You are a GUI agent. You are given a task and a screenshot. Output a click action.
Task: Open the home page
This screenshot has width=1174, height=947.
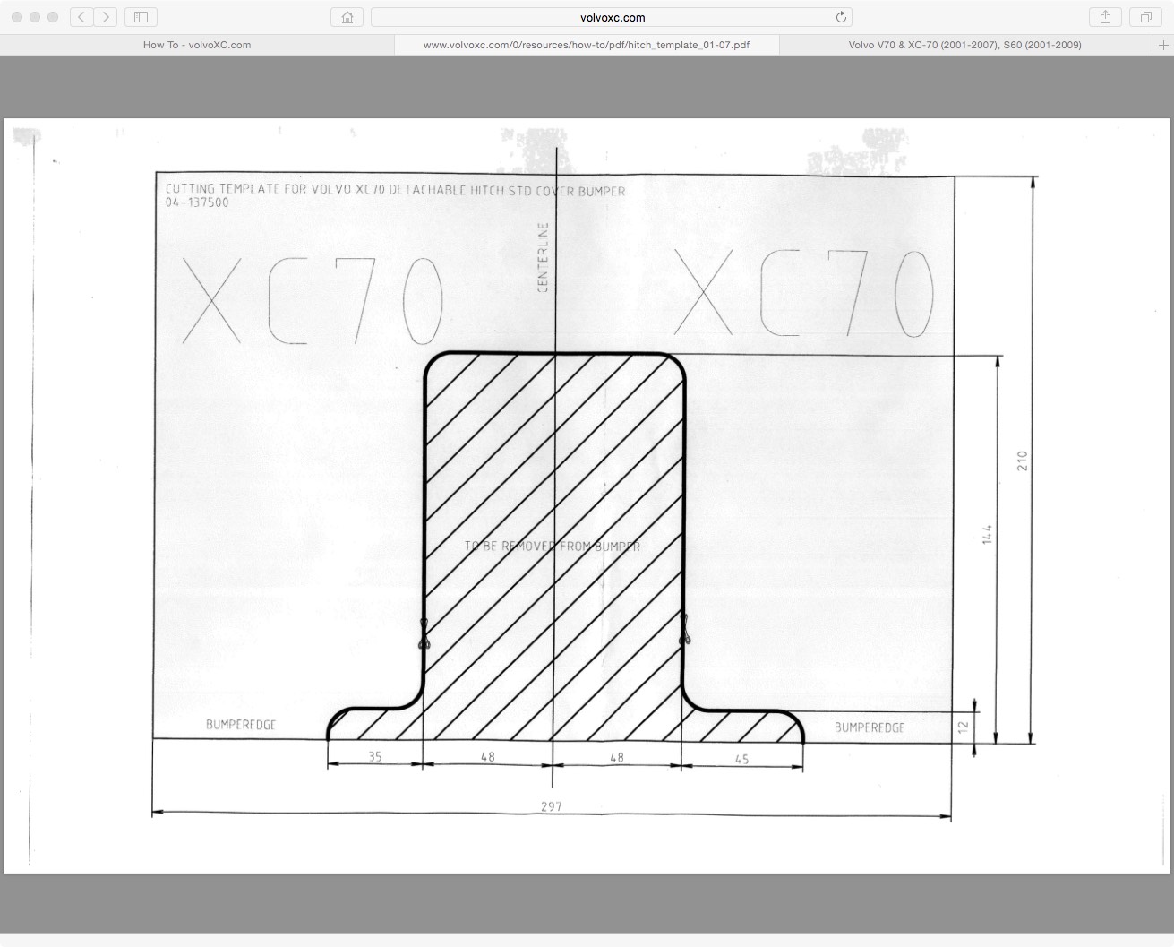[x=347, y=16]
